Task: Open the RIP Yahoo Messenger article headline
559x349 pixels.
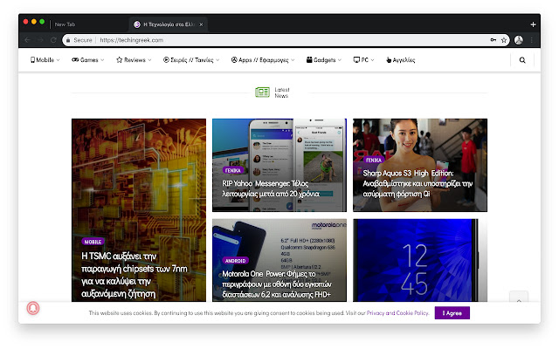Action: click(271, 188)
